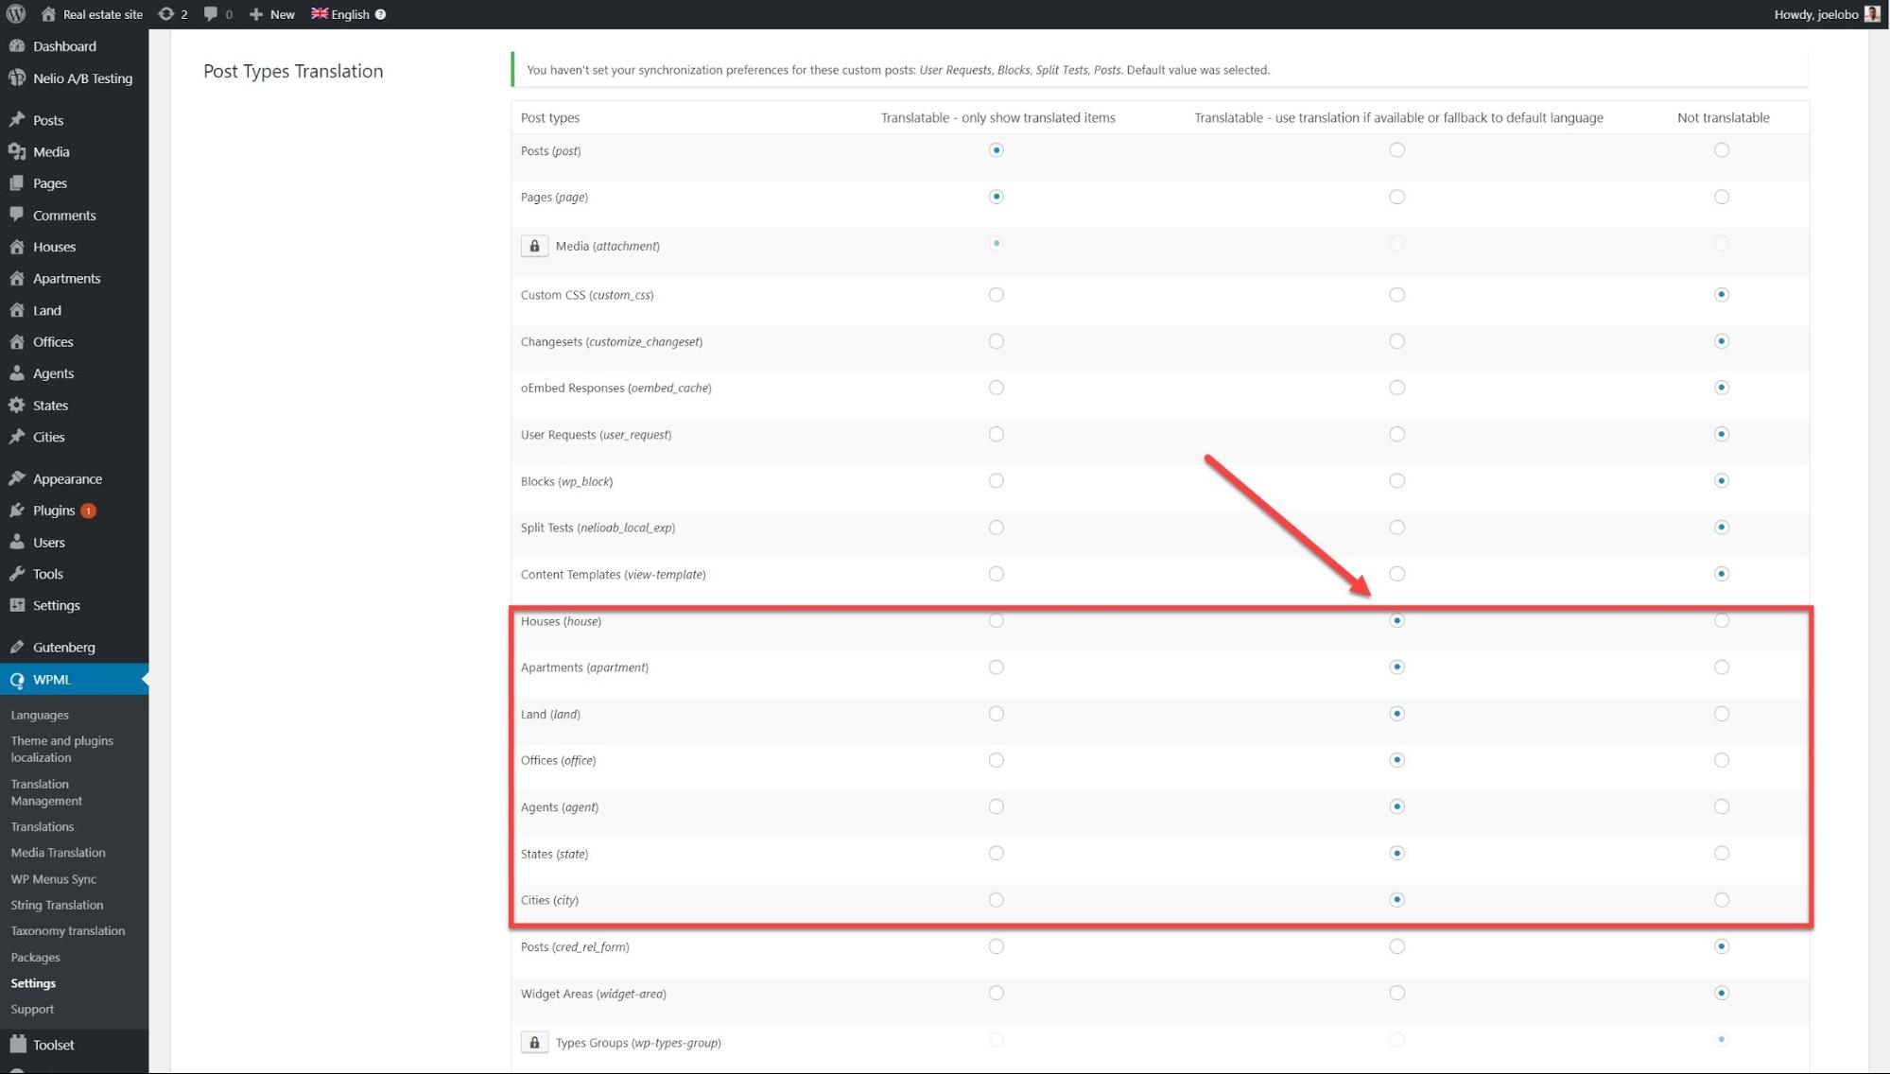Viewport: 1890px width, 1074px height.
Task: Click the comments bubble icon
Action: pos(211,14)
